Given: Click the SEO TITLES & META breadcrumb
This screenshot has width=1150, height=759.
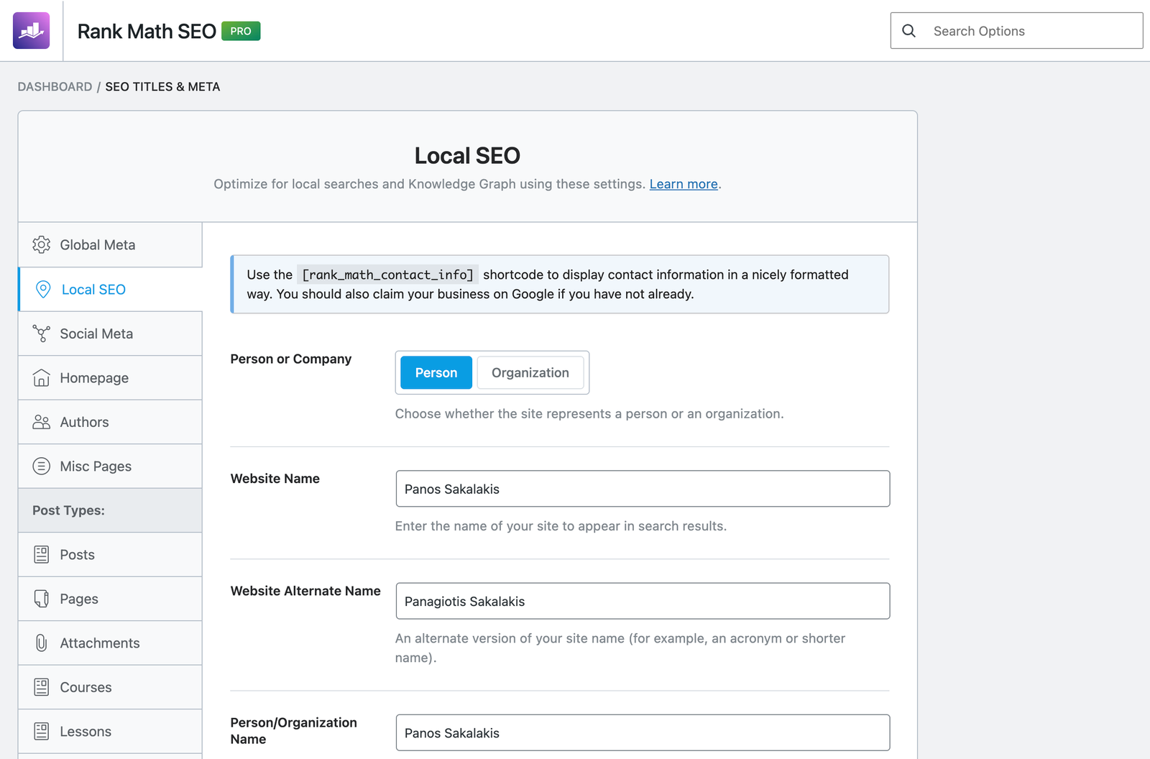Looking at the screenshot, I should (162, 86).
